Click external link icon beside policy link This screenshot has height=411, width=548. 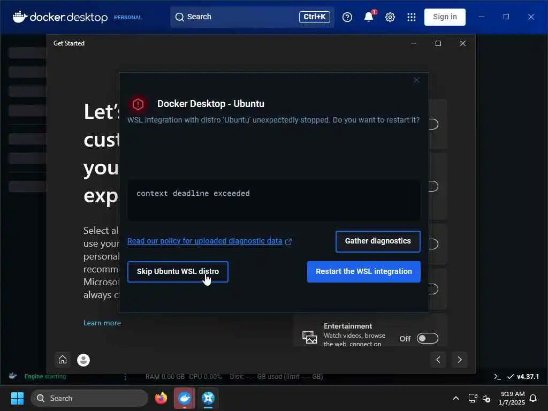[288, 241]
